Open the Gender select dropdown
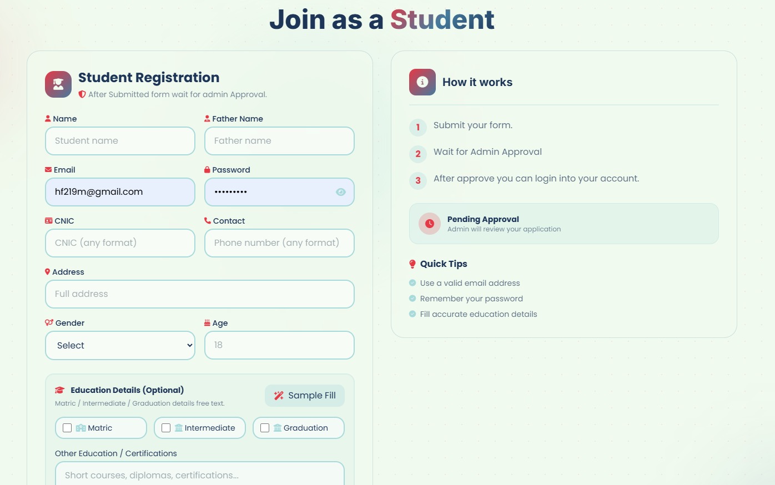 (x=120, y=345)
